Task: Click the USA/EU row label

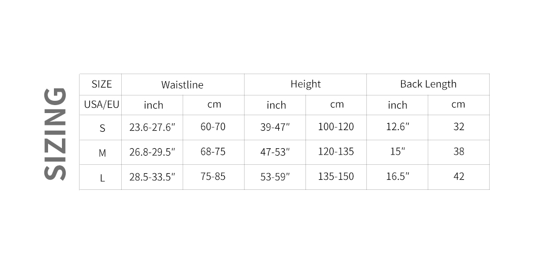Action: [101, 105]
